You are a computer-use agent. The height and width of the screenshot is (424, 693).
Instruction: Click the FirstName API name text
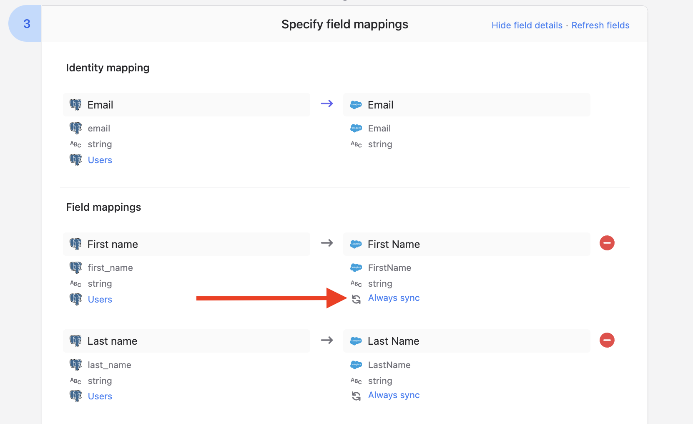(x=389, y=268)
